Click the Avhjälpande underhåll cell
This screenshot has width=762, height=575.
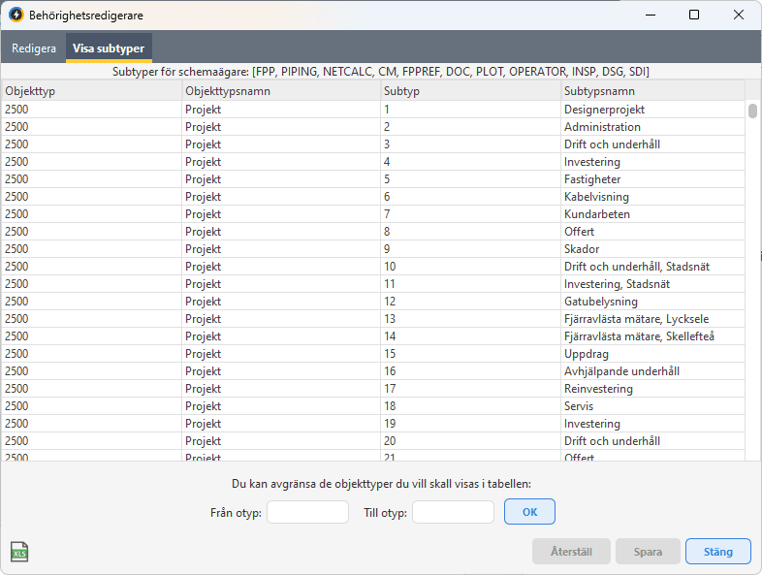(621, 371)
